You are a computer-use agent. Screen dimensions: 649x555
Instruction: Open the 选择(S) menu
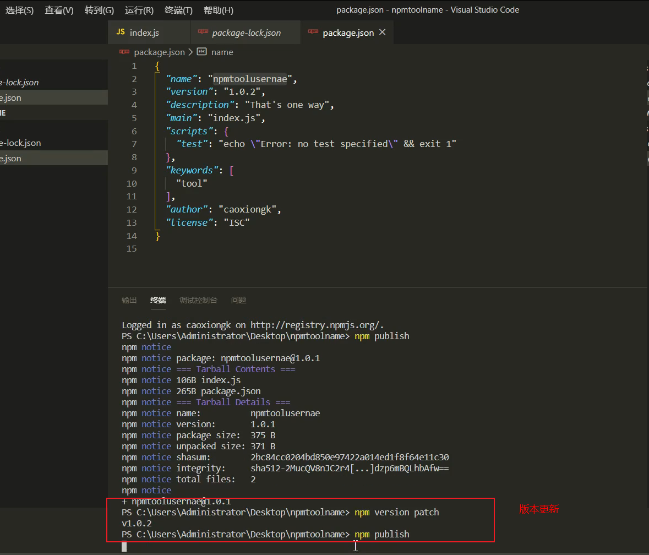click(19, 10)
